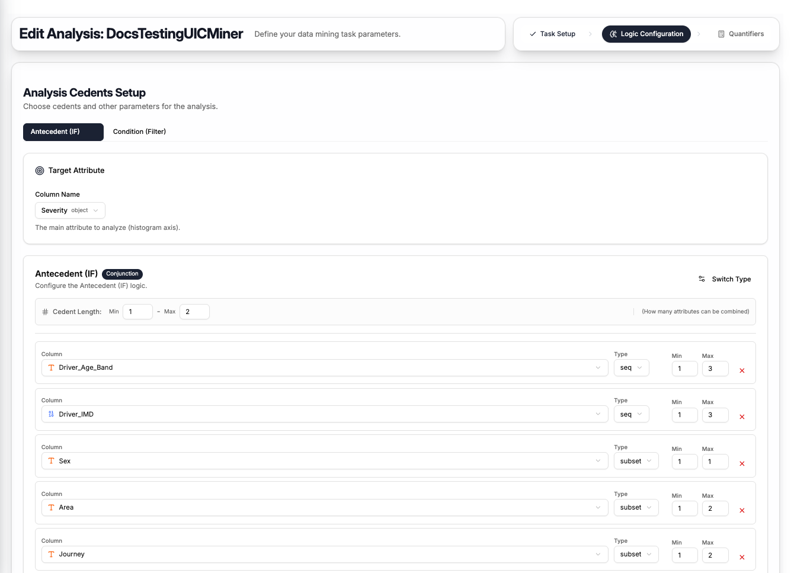The height and width of the screenshot is (573, 791).
Task: Click the T text-type icon next to Driver_Age_Band
Action: [x=51, y=367]
